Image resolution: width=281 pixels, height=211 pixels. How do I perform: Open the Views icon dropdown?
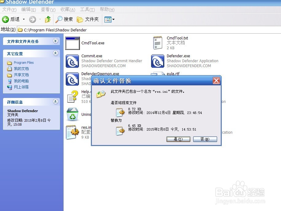click(109, 19)
